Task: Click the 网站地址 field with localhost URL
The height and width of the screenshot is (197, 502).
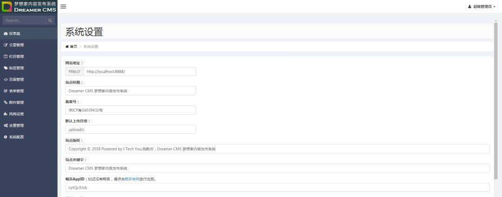Action: [x=139, y=72]
